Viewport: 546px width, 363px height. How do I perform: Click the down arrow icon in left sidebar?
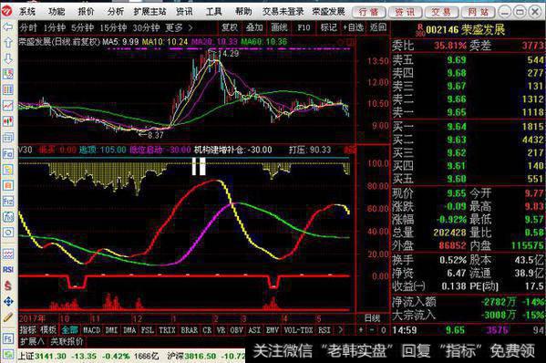coord(7,58)
